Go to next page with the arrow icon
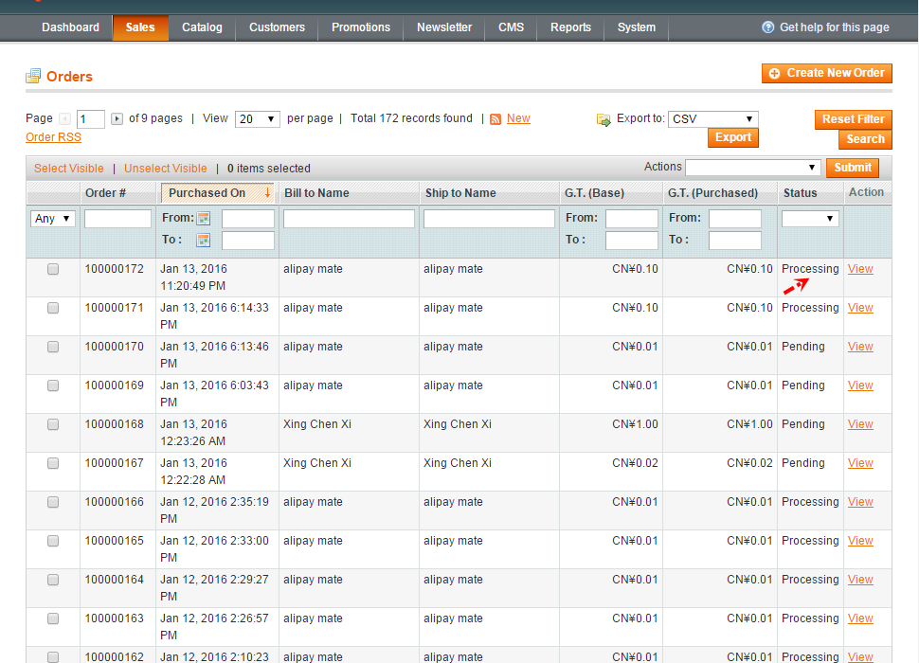This screenshot has height=663, width=919. point(116,118)
